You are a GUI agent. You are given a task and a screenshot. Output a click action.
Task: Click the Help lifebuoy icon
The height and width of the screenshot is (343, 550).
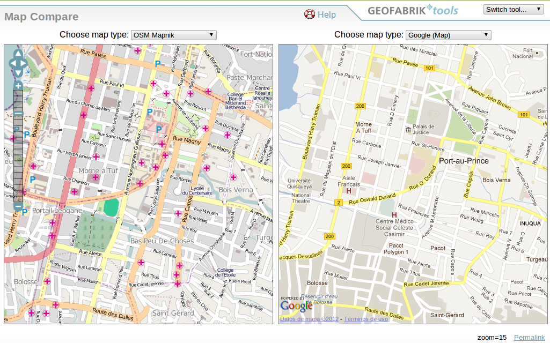point(310,14)
